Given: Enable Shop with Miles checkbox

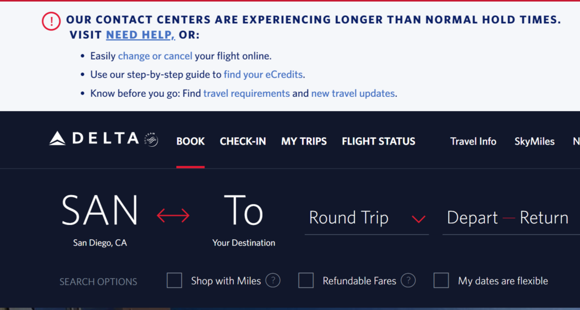Looking at the screenshot, I should (x=174, y=281).
